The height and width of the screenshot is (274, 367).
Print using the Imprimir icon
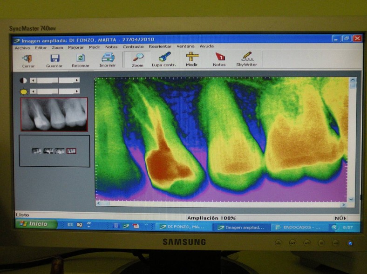pyautogui.click(x=108, y=59)
